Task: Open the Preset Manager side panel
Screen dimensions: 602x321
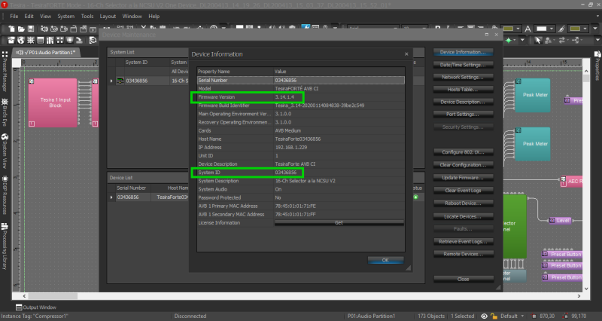Action: point(5,72)
